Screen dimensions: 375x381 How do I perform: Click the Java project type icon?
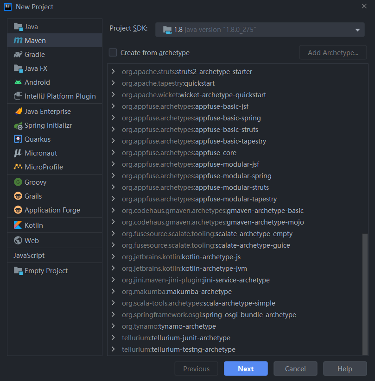pyautogui.click(x=18, y=27)
